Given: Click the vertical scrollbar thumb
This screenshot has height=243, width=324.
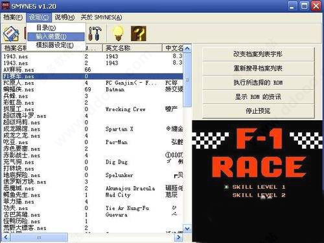Looking at the screenshot, I should click(187, 79).
